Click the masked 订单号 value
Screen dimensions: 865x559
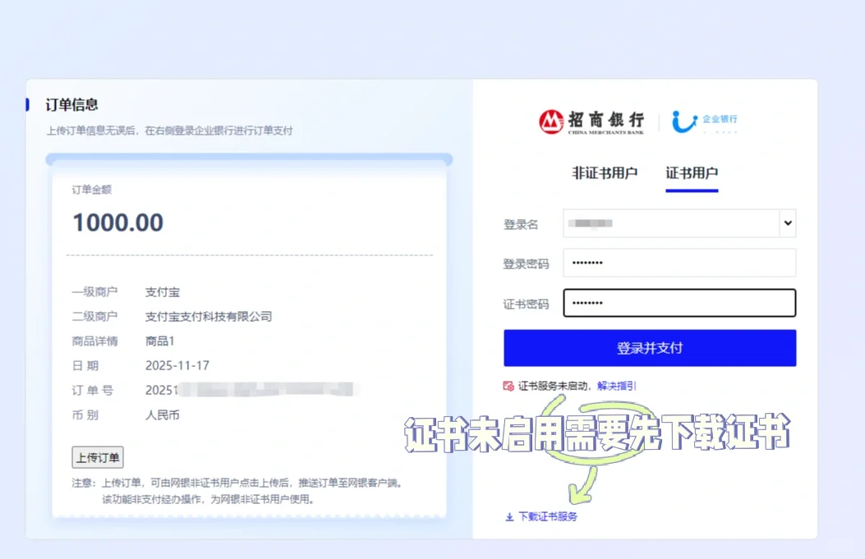(x=246, y=390)
